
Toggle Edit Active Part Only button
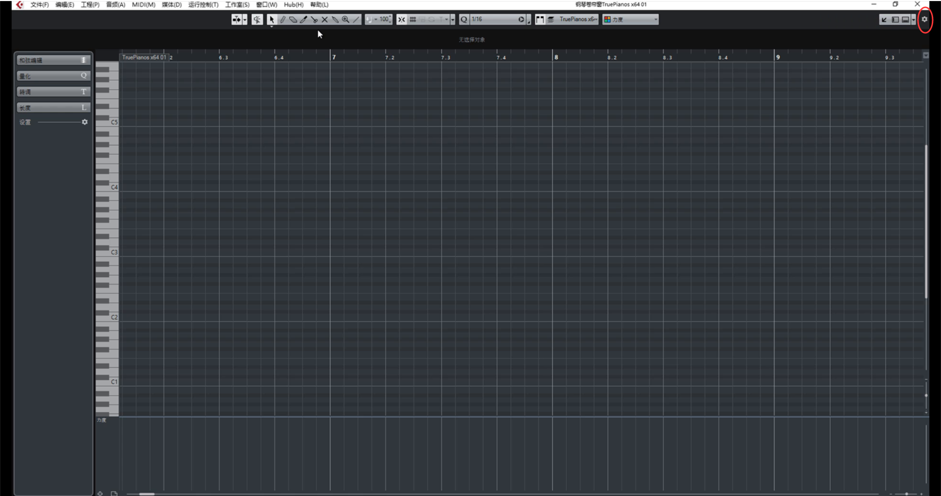pyautogui.click(x=551, y=20)
